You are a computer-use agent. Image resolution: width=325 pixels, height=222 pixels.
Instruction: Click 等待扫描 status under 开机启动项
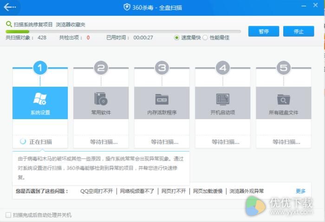pyautogui.click(x=226, y=142)
